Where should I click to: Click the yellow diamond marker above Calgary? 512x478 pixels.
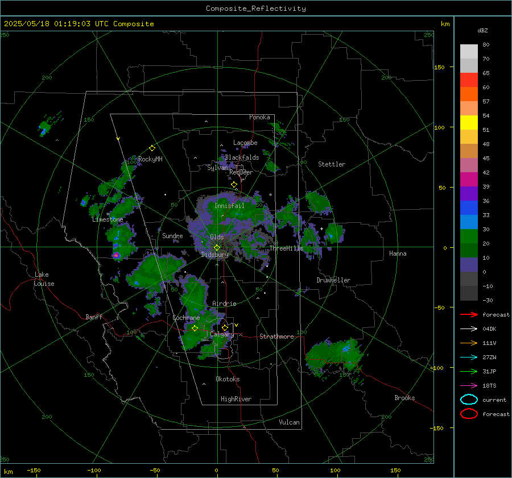pyautogui.click(x=225, y=327)
